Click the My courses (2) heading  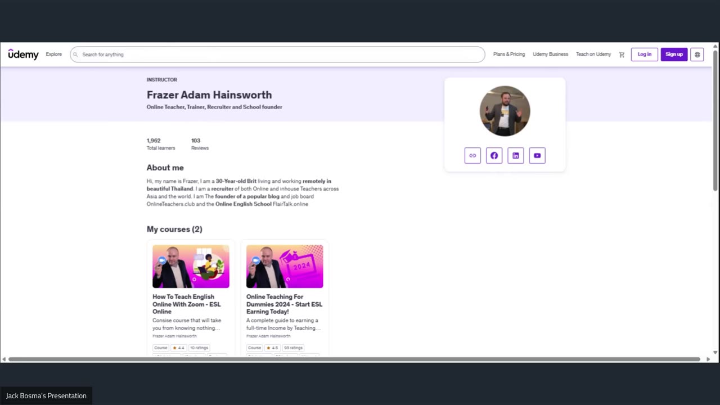point(174,229)
